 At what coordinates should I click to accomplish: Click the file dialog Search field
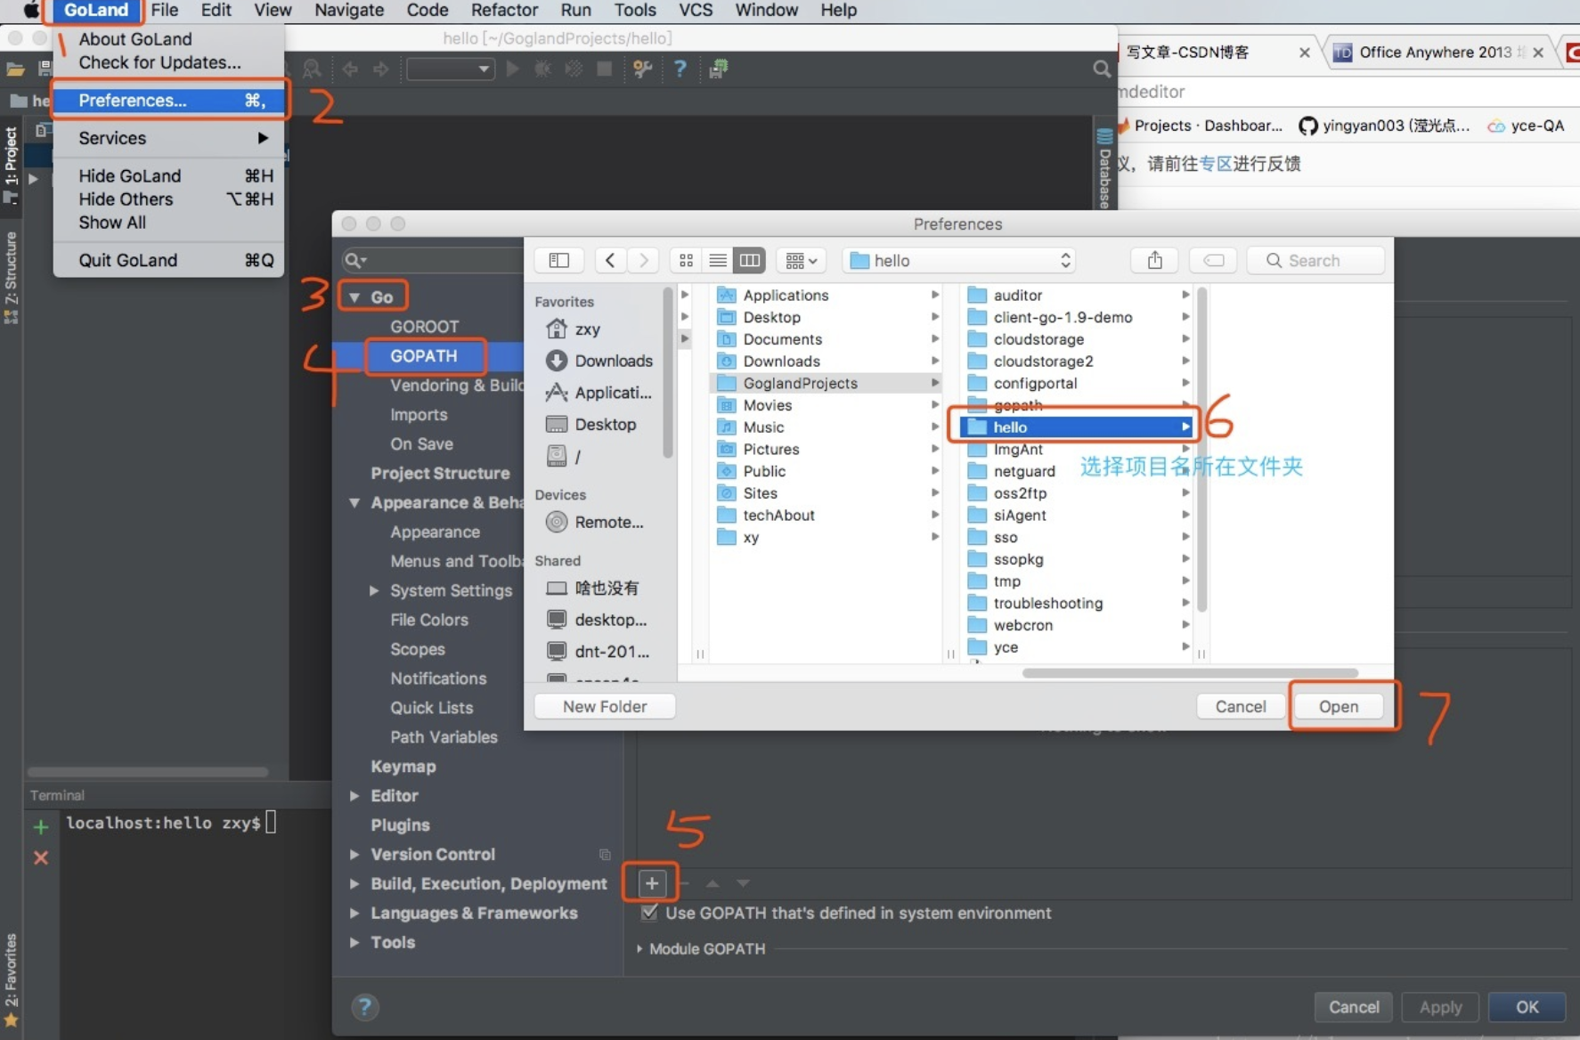coord(1316,260)
